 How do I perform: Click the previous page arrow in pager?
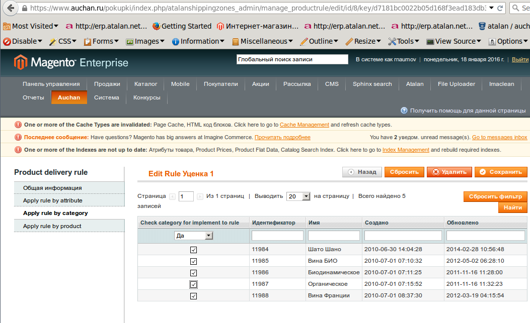click(172, 196)
